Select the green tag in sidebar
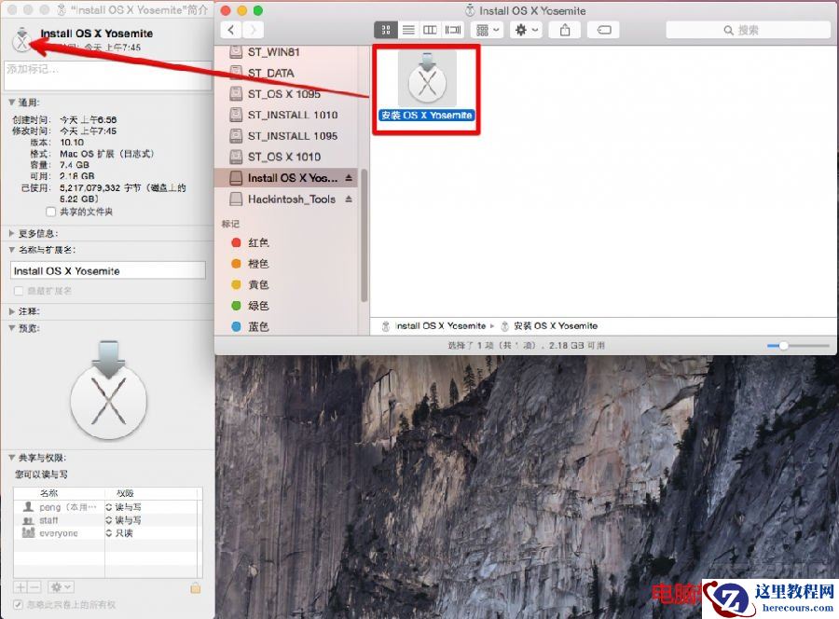The width and height of the screenshot is (839, 619). tap(286, 306)
